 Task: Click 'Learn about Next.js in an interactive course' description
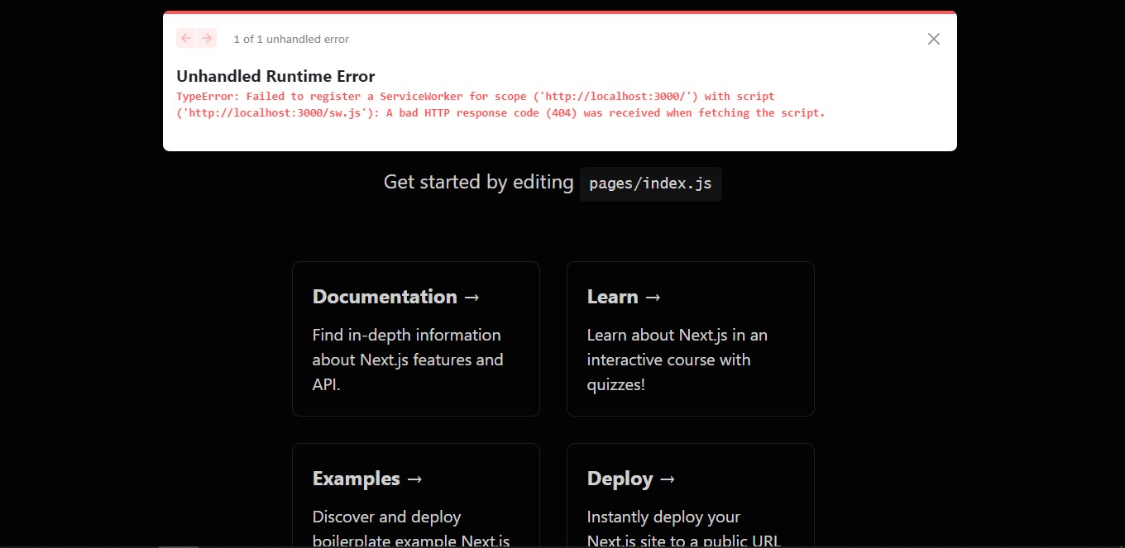677,360
